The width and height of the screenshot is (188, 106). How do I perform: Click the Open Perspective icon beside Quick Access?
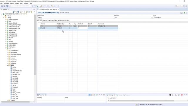(x=186, y=6)
